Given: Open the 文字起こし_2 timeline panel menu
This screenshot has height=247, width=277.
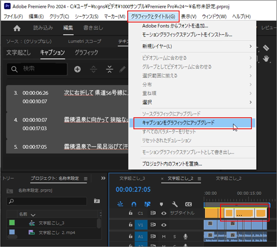Looking at the screenshot, I should 199,179.
